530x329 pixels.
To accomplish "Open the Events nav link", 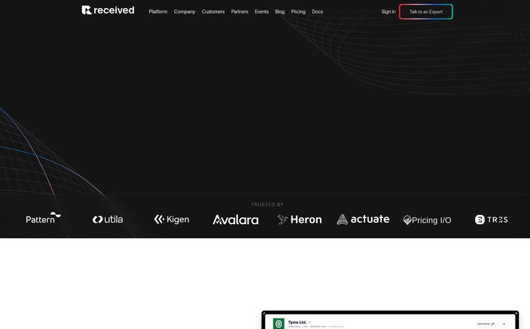I will [262, 11].
